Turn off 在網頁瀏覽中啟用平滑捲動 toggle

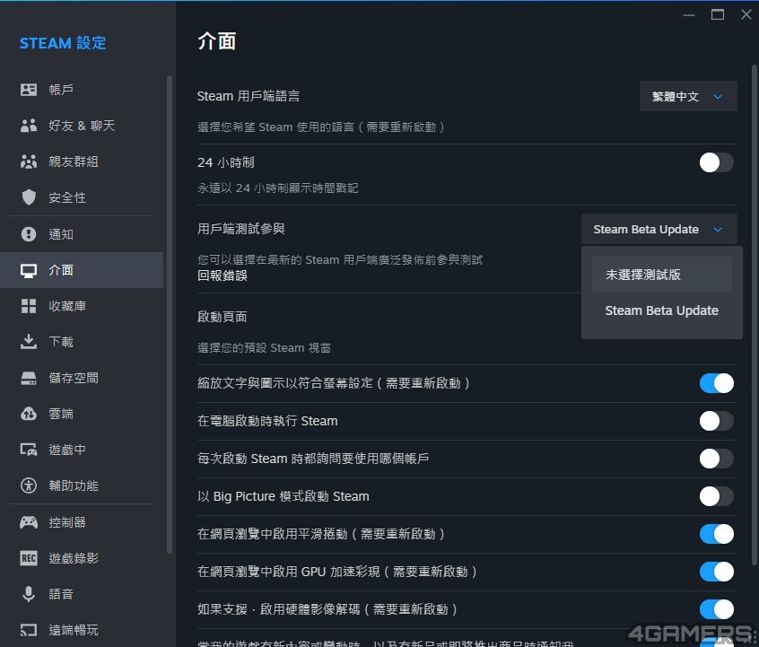(717, 534)
